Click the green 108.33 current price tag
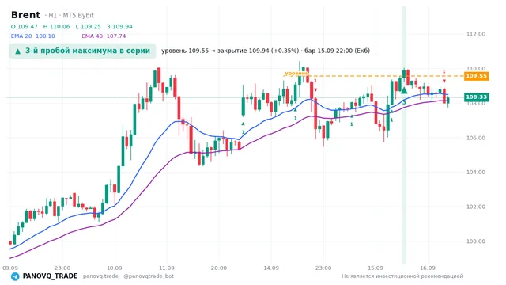Screen dimensions: 506x285 click(x=476, y=97)
